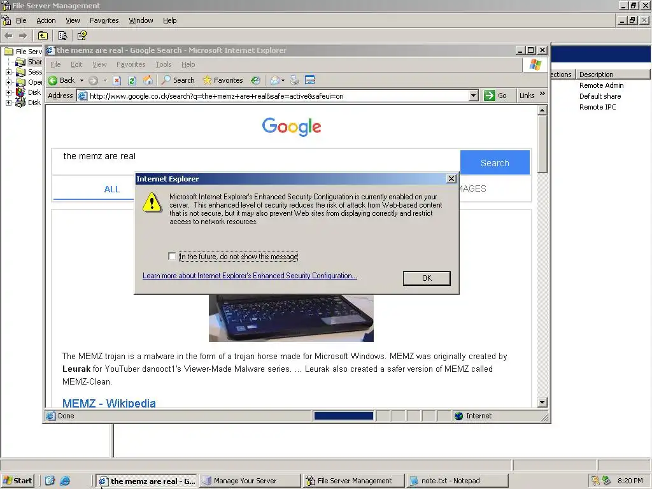The width and height of the screenshot is (652, 489).
Task: Close the Internet Explorer warning dialog
Action: pos(451,179)
